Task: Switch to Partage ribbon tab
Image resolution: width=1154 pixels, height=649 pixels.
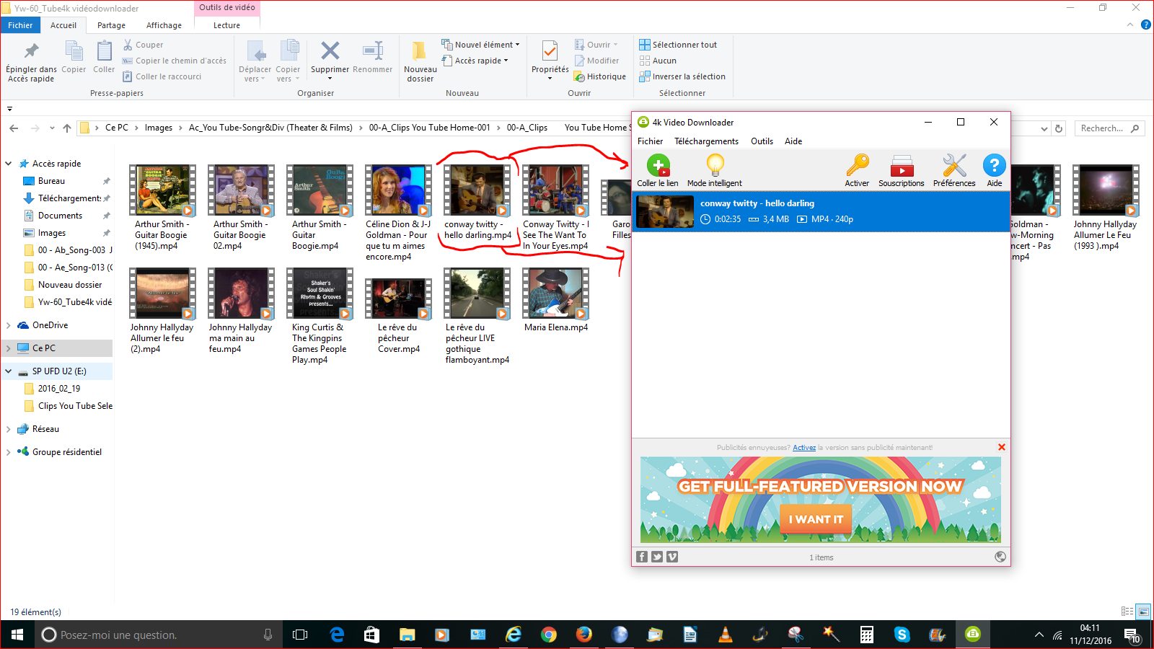Action: [x=111, y=25]
